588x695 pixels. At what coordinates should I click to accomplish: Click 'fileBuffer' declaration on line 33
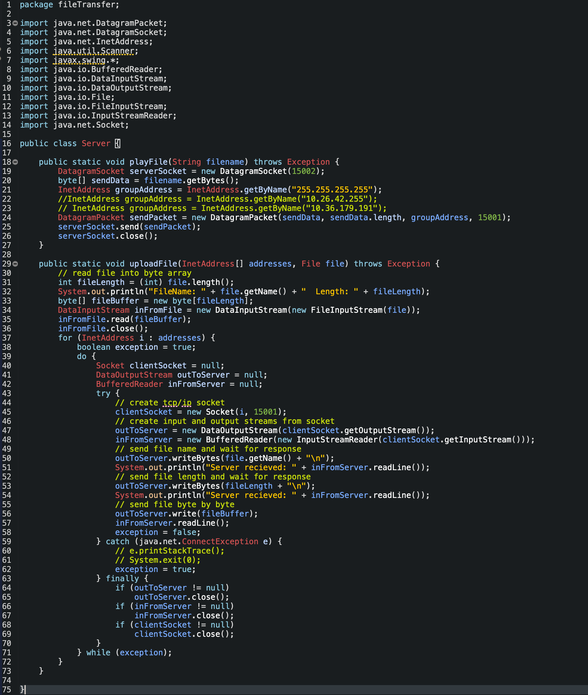pyautogui.click(x=115, y=301)
